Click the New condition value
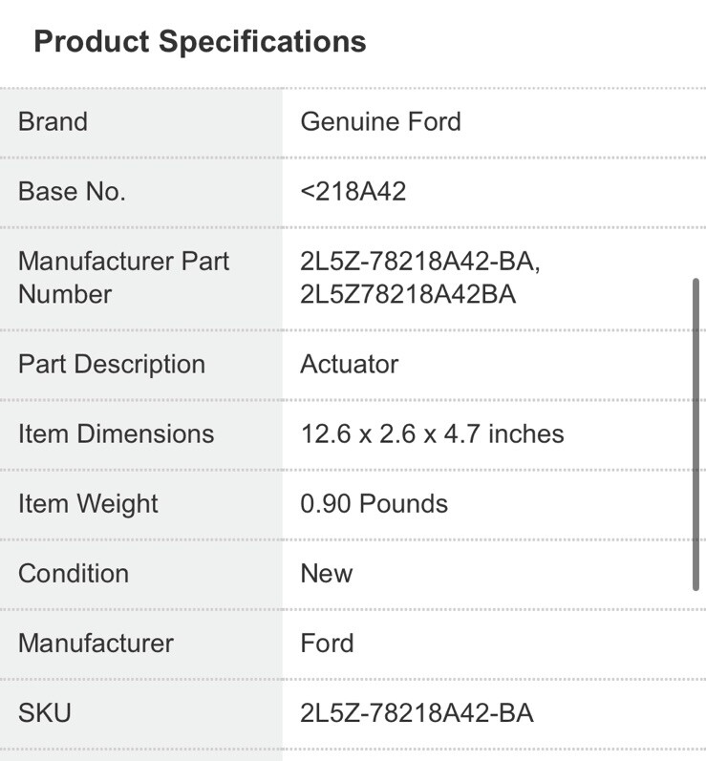Screen dimensions: 706x761 coord(326,574)
